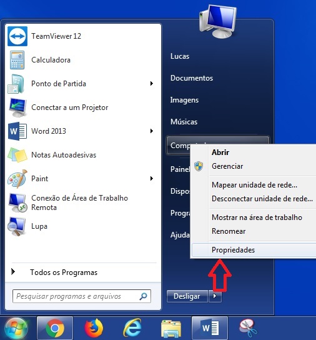Click the Chrome icon in the taskbar
The image size is (316, 340).
(x=55, y=328)
